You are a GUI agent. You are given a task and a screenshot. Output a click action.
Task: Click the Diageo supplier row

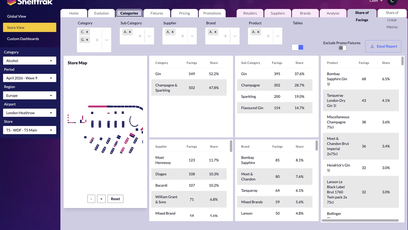pos(189,174)
